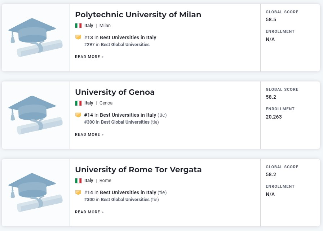Open Best Global Universities link under Tor Vergata

[x=125, y=200]
